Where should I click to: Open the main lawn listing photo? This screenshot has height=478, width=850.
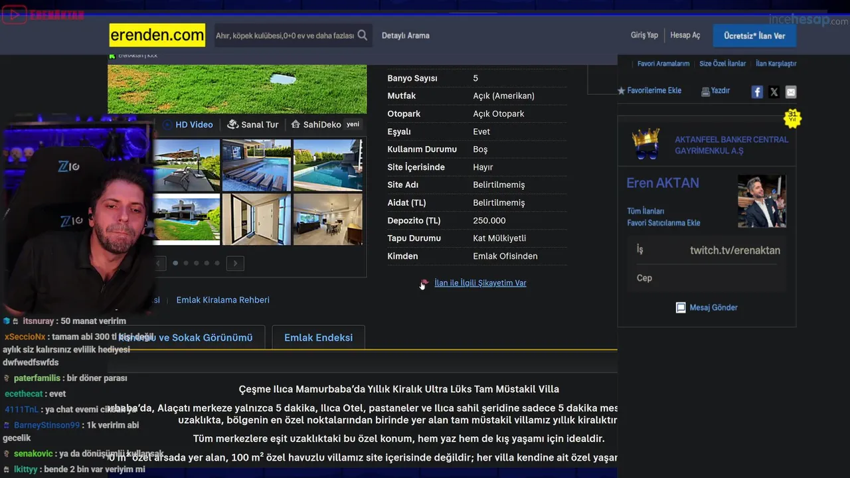pyautogui.click(x=237, y=89)
